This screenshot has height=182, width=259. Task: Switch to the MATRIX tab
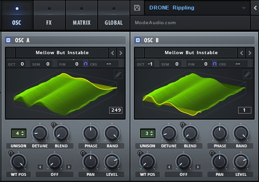82,15
